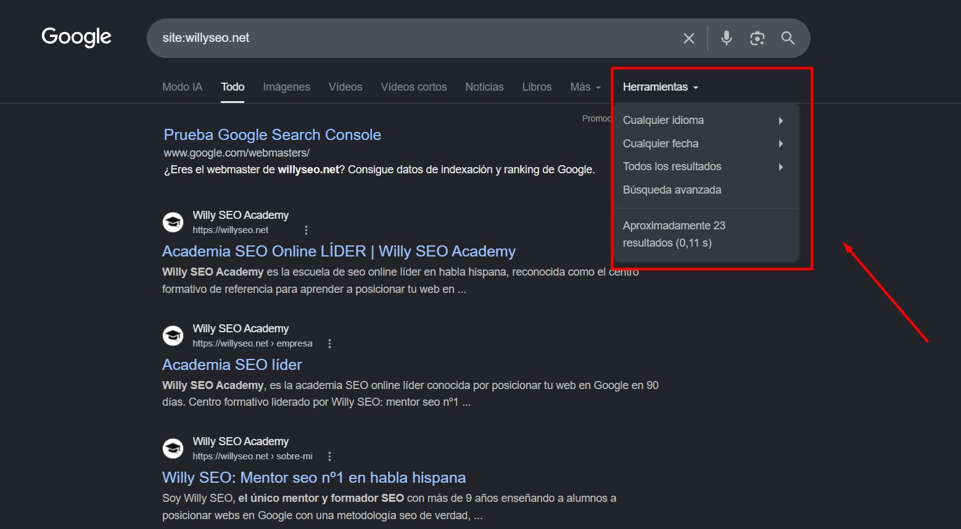Click the Cualquier idioma submenu arrow
Screen dimensions: 961x529
tap(781, 120)
